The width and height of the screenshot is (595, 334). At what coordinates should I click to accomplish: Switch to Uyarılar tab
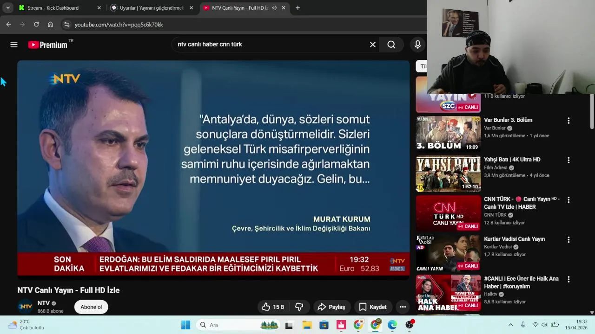(152, 8)
